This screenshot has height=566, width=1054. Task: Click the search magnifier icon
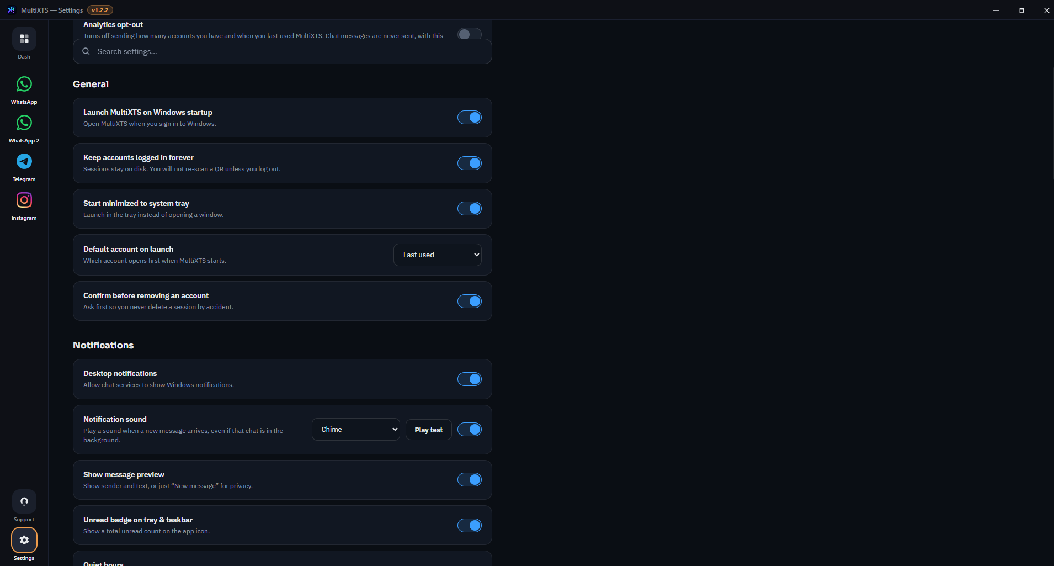click(86, 51)
